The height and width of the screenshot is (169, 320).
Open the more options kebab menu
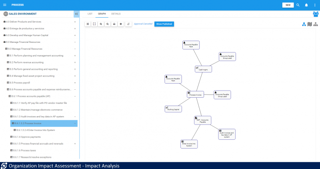click(315, 5)
